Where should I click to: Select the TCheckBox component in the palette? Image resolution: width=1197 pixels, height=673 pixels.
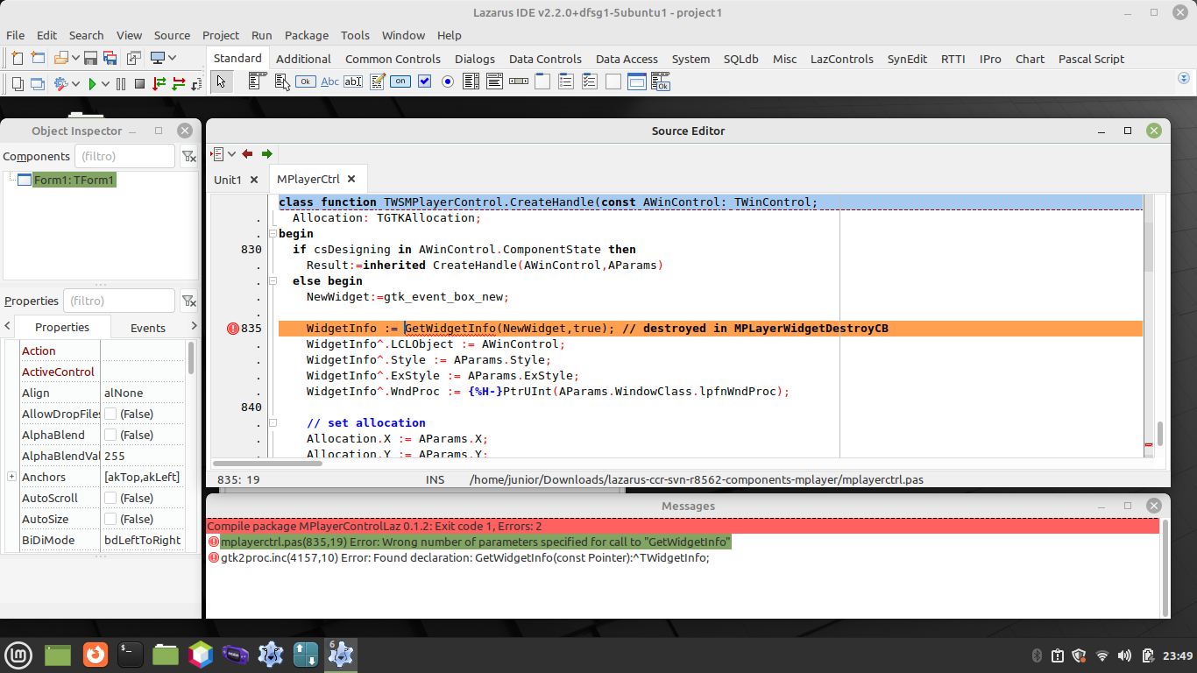coord(424,81)
